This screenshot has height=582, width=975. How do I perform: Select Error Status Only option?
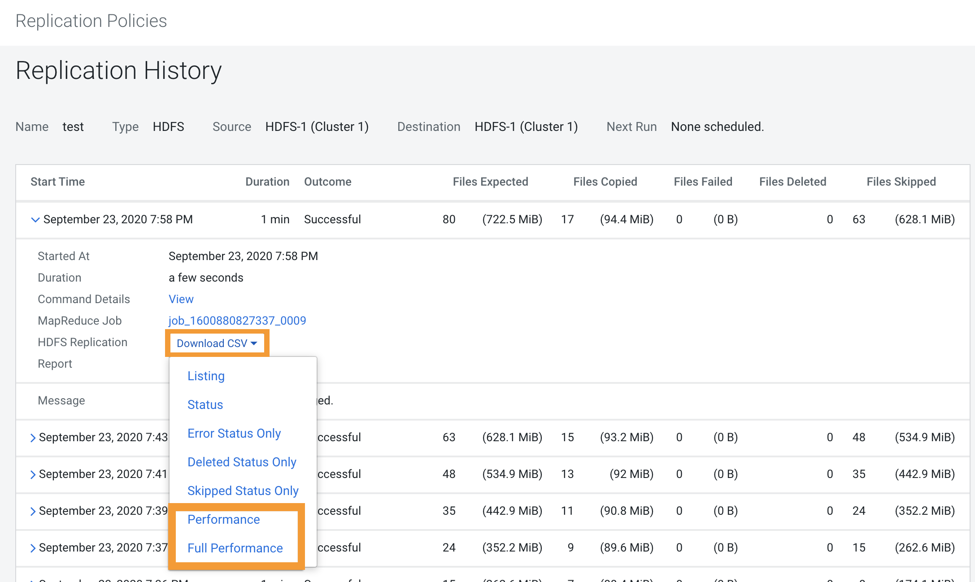234,433
